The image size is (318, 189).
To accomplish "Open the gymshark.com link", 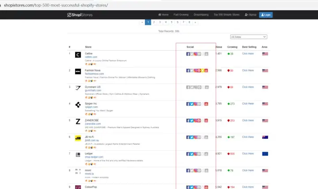I will (93, 90).
